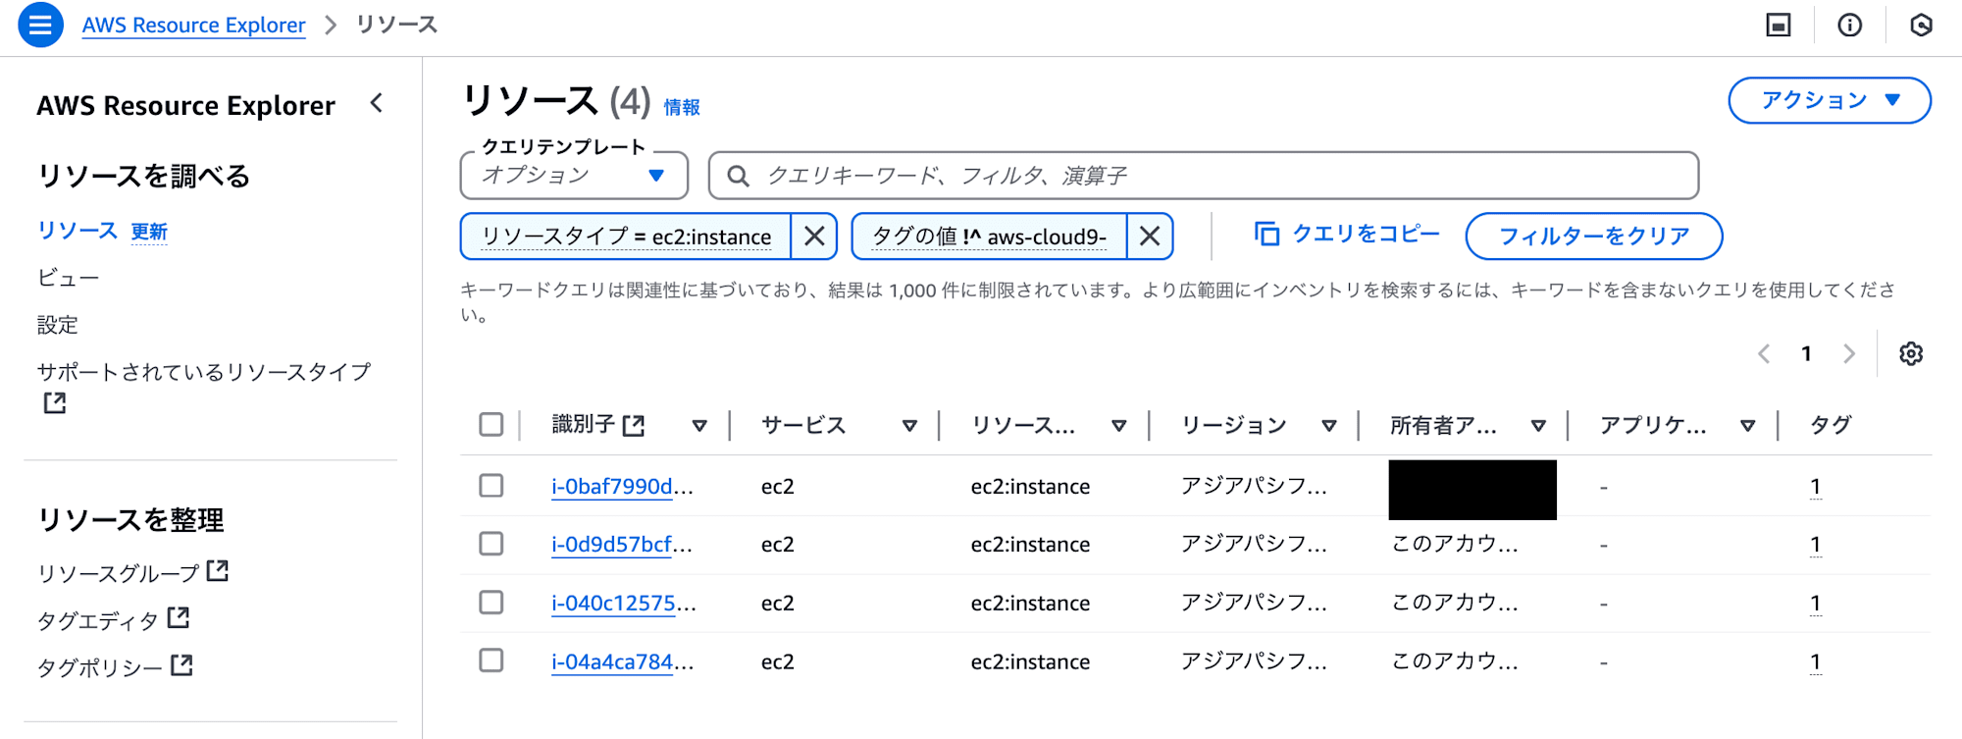Image resolution: width=1962 pixels, height=739 pixels.
Task: Open 設定 in the sidebar
Action: (57, 325)
